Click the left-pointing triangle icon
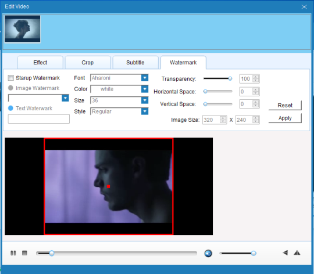The image size is (314, 274). coord(286,253)
